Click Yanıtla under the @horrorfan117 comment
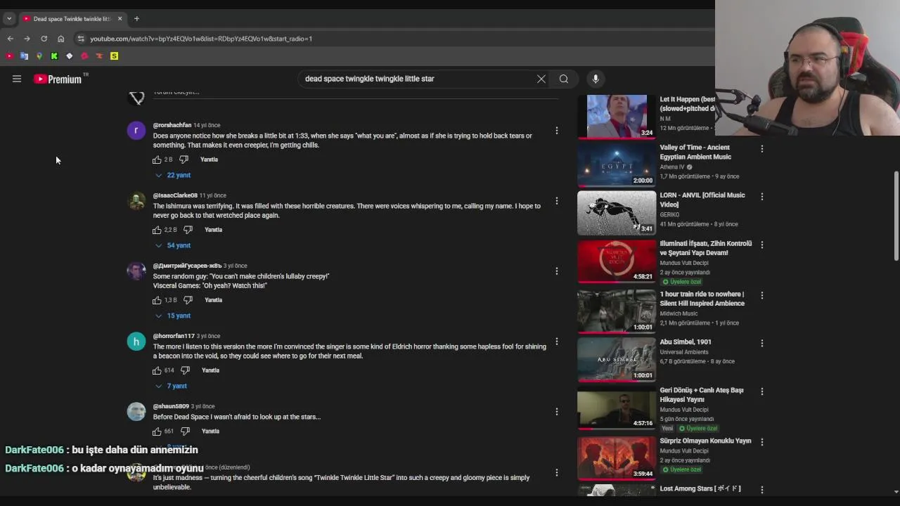Screen dimensions: 900x506 (210, 370)
